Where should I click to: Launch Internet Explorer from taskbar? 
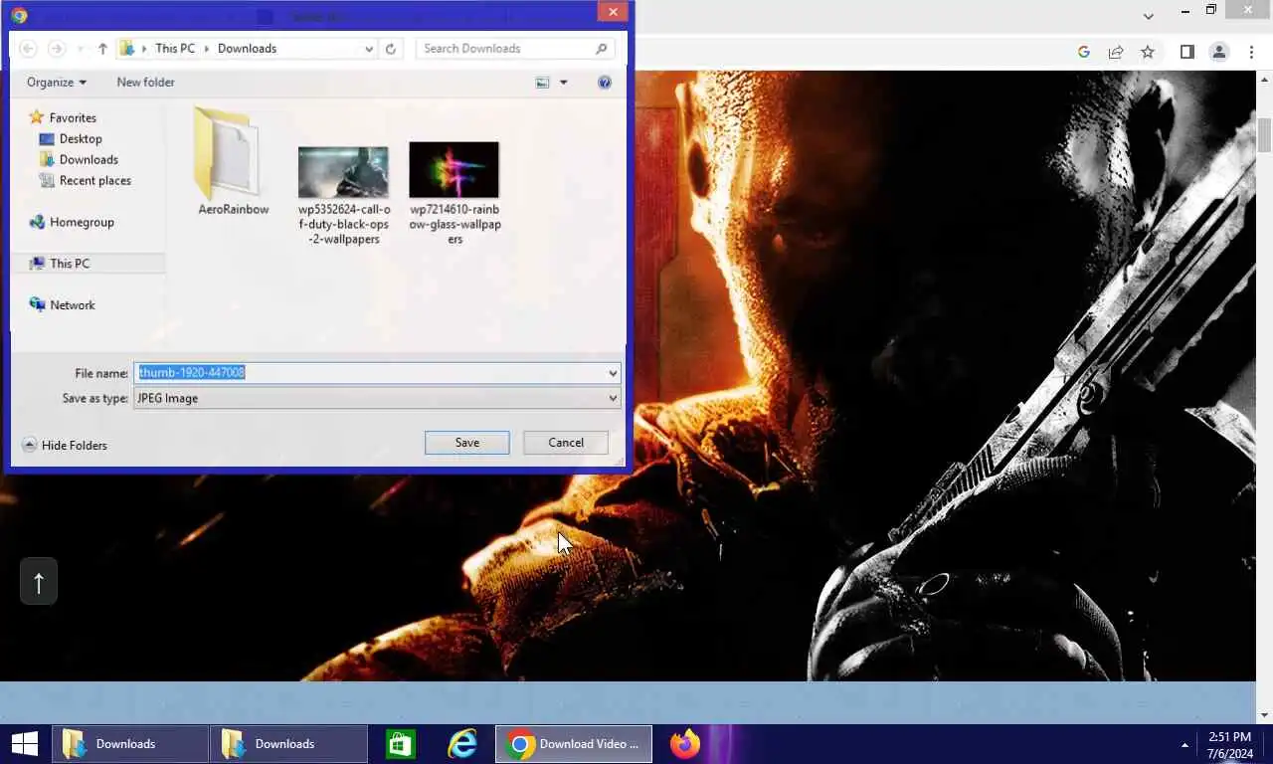tap(462, 743)
